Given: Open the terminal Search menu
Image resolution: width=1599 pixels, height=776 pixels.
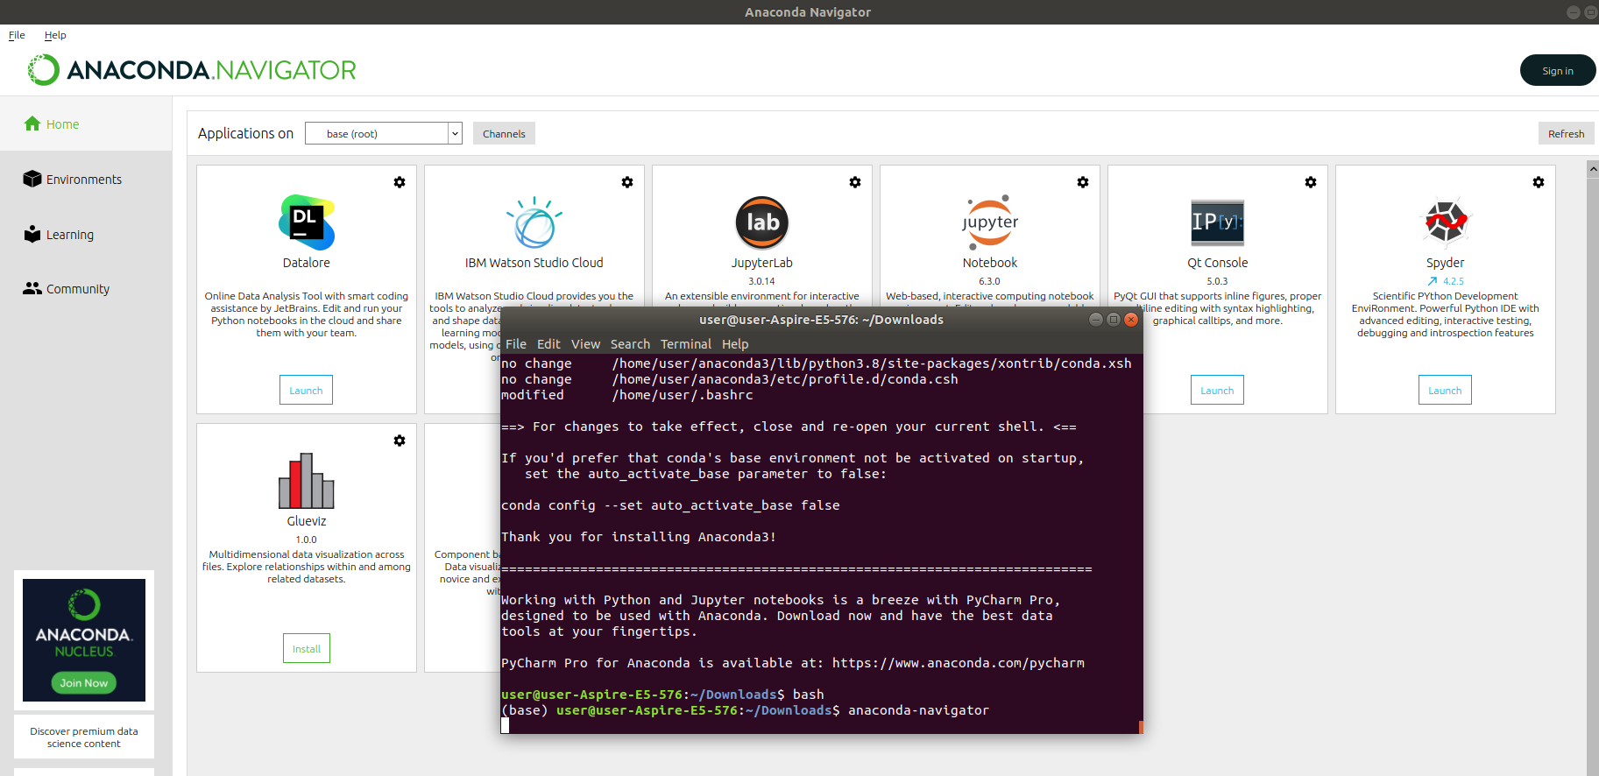Looking at the screenshot, I should tap(630, 344).
